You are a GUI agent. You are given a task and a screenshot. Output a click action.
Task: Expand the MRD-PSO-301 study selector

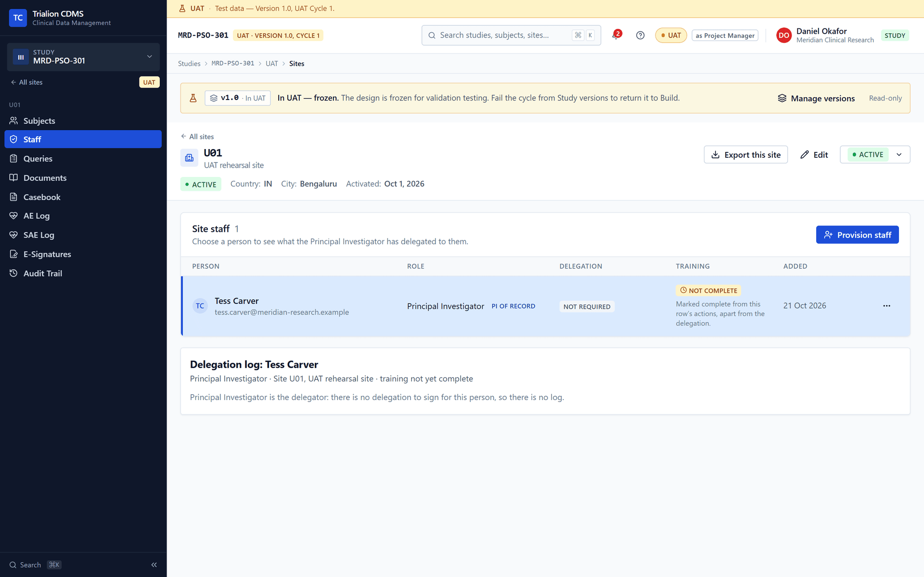point(83,57)
